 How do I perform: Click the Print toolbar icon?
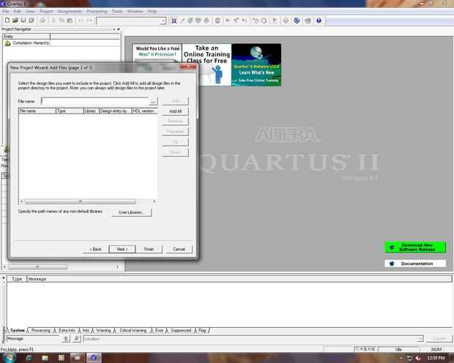coord(42,20)
